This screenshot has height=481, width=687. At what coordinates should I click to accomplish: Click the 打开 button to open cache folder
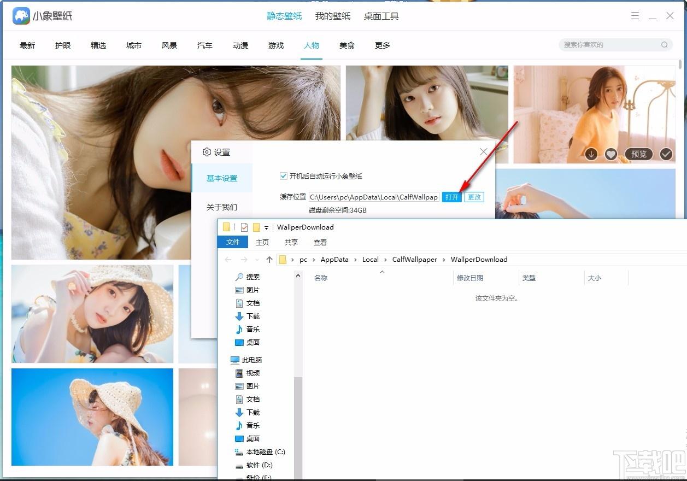tap(451, 197)
